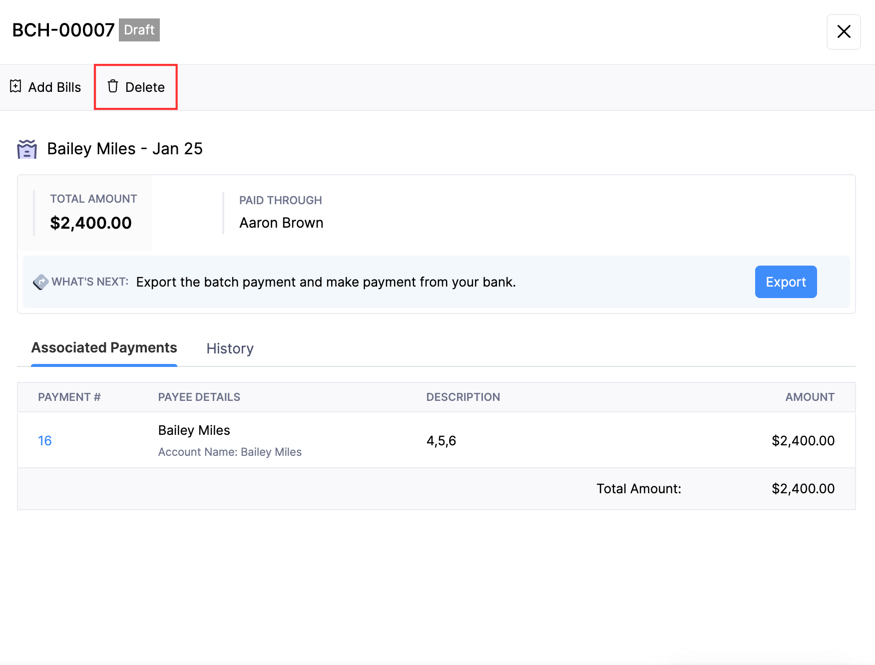Click the Delete trash can icon

coord(113,86)
